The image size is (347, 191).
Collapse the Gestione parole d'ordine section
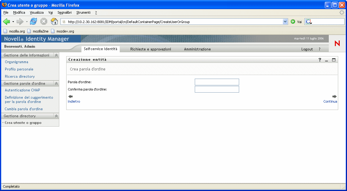(x=56, y=84)
